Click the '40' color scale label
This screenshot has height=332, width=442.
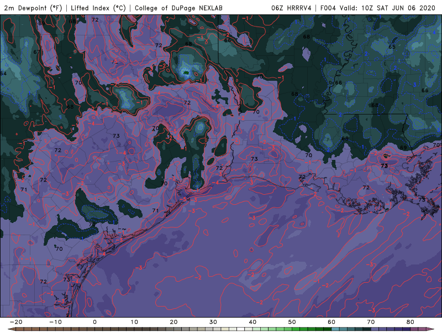(x=252, y=322)
